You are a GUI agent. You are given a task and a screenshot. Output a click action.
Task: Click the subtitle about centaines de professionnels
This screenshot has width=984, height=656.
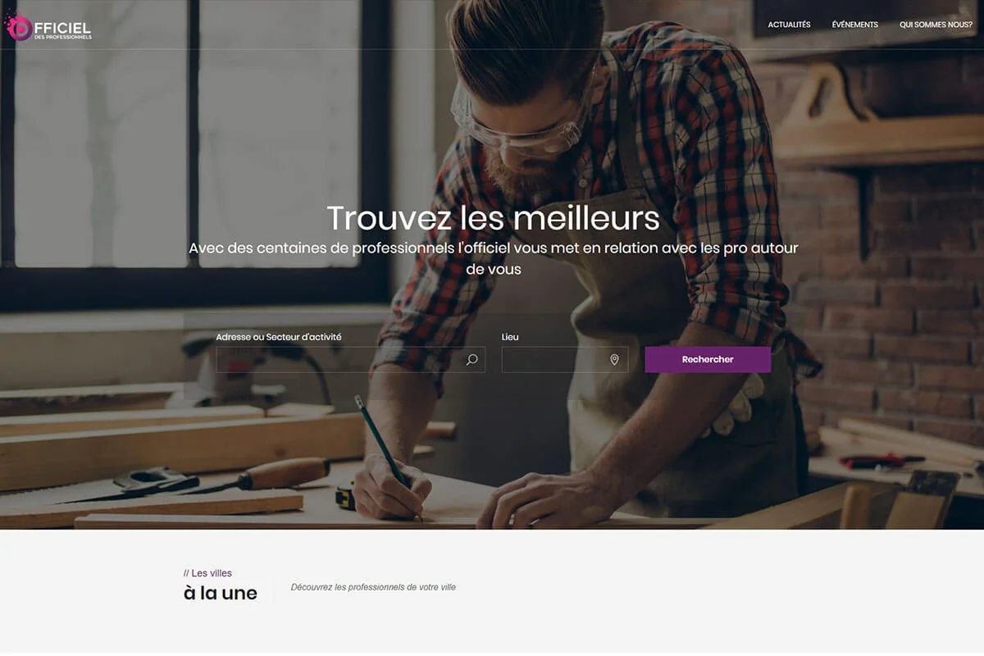click(493, 257)
